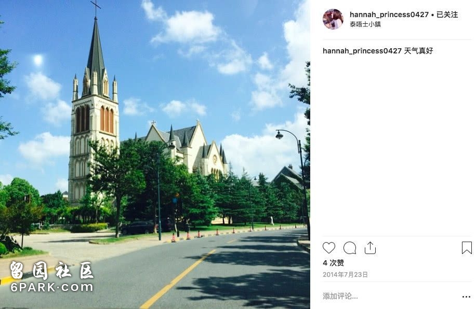Screen dimensions: 476x309
Task: Click the 留园社区 watermark on the photo
Action: [x=52, y=270]
